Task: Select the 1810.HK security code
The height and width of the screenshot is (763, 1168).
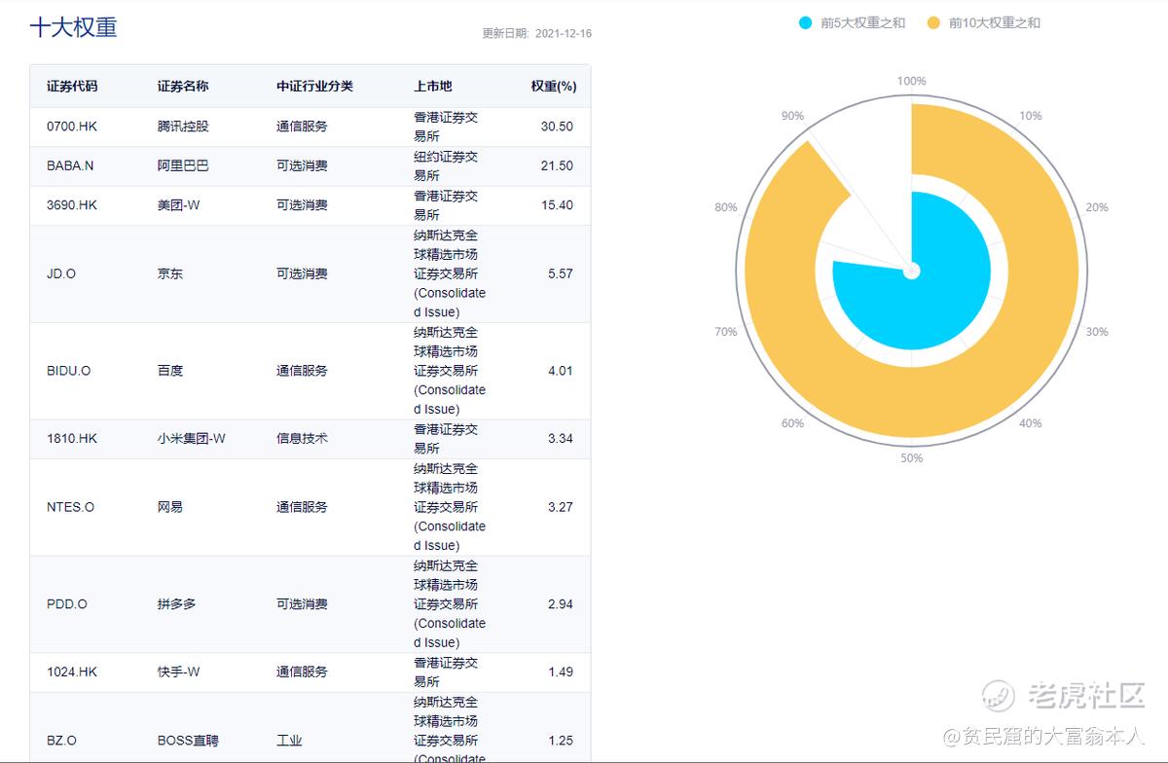Action: point(72,439)
